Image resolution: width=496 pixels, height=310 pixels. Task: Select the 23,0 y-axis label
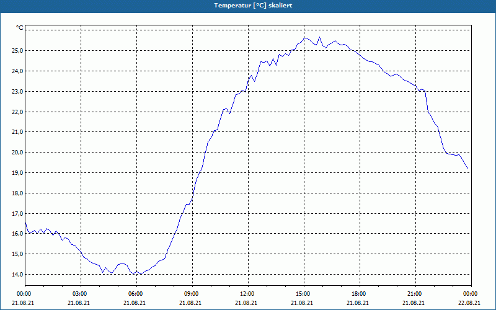[18, 91]
